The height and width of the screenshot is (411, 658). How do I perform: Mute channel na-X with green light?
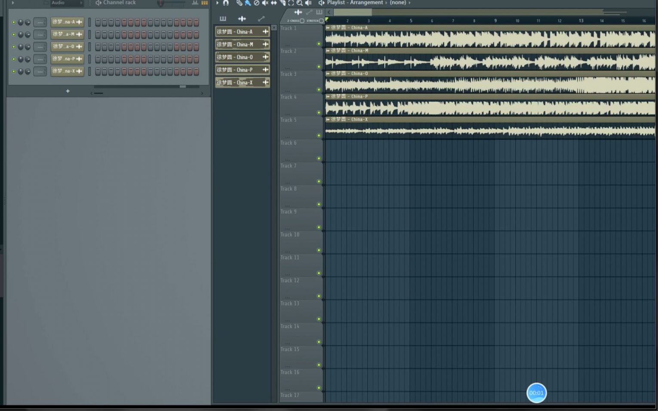pyautogui.click(x=14, y=71)
